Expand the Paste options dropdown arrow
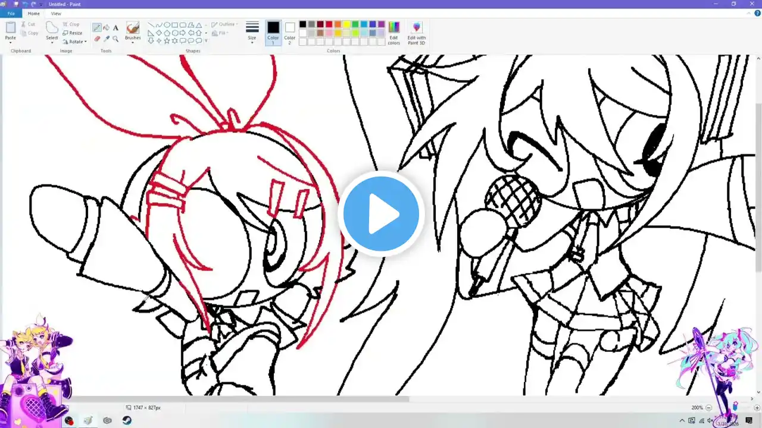Image resolution: width=762 pixels, height=428 pixels. tap(10, 43)
